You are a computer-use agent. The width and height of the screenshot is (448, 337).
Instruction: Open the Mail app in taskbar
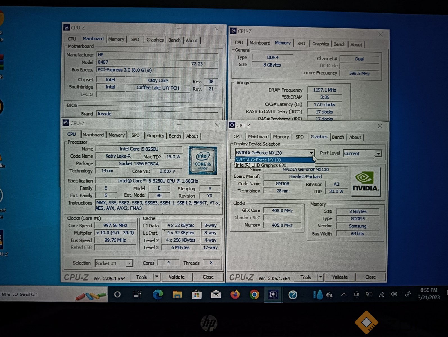tap(216, 294)
